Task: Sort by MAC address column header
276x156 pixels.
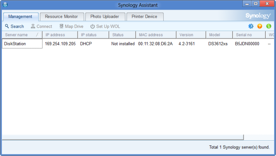Action: click(x=156, y=35)
